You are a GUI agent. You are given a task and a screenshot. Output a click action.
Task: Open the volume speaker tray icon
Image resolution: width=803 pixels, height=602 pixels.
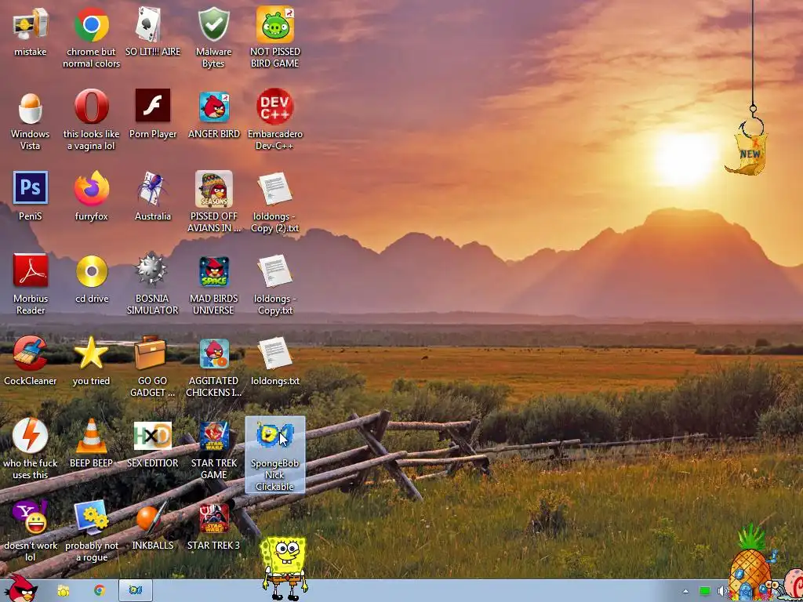pos(722,591)
